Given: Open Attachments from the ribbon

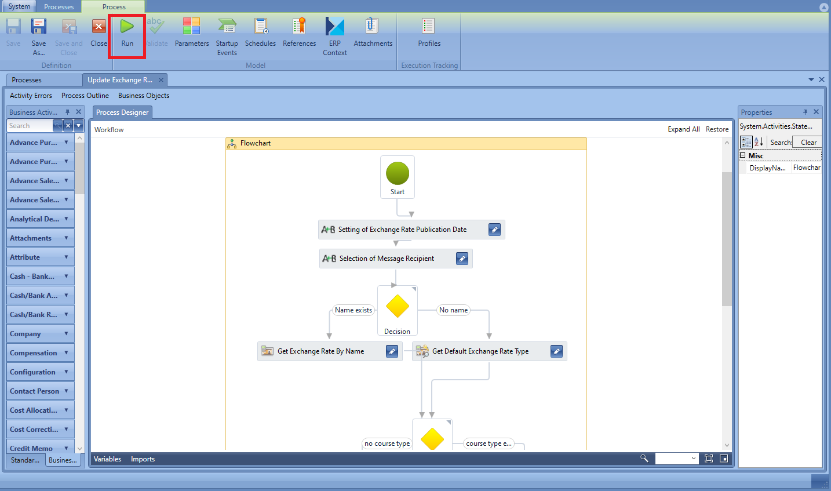Looking at the screenshot, I should (x=372, y=27).
